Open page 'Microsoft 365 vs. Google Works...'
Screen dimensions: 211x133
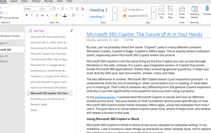point(49,65)
